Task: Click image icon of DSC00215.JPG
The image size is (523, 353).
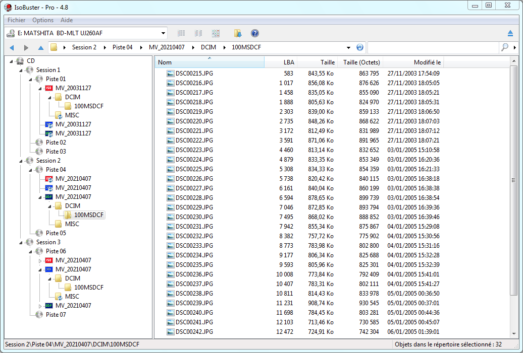Action: click(x=171, y=74)
